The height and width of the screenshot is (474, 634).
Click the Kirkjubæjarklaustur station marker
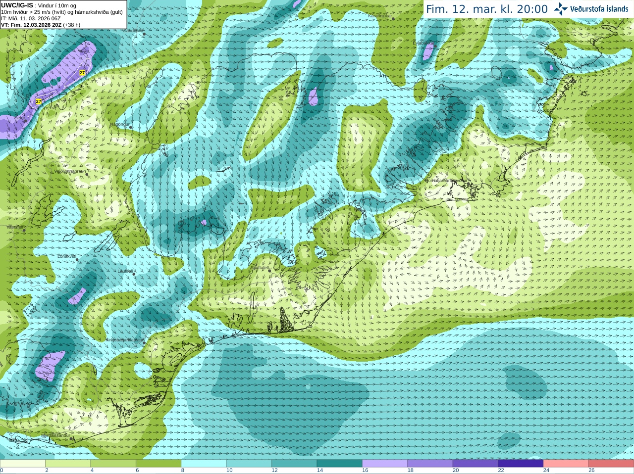(x=144, y=343)
